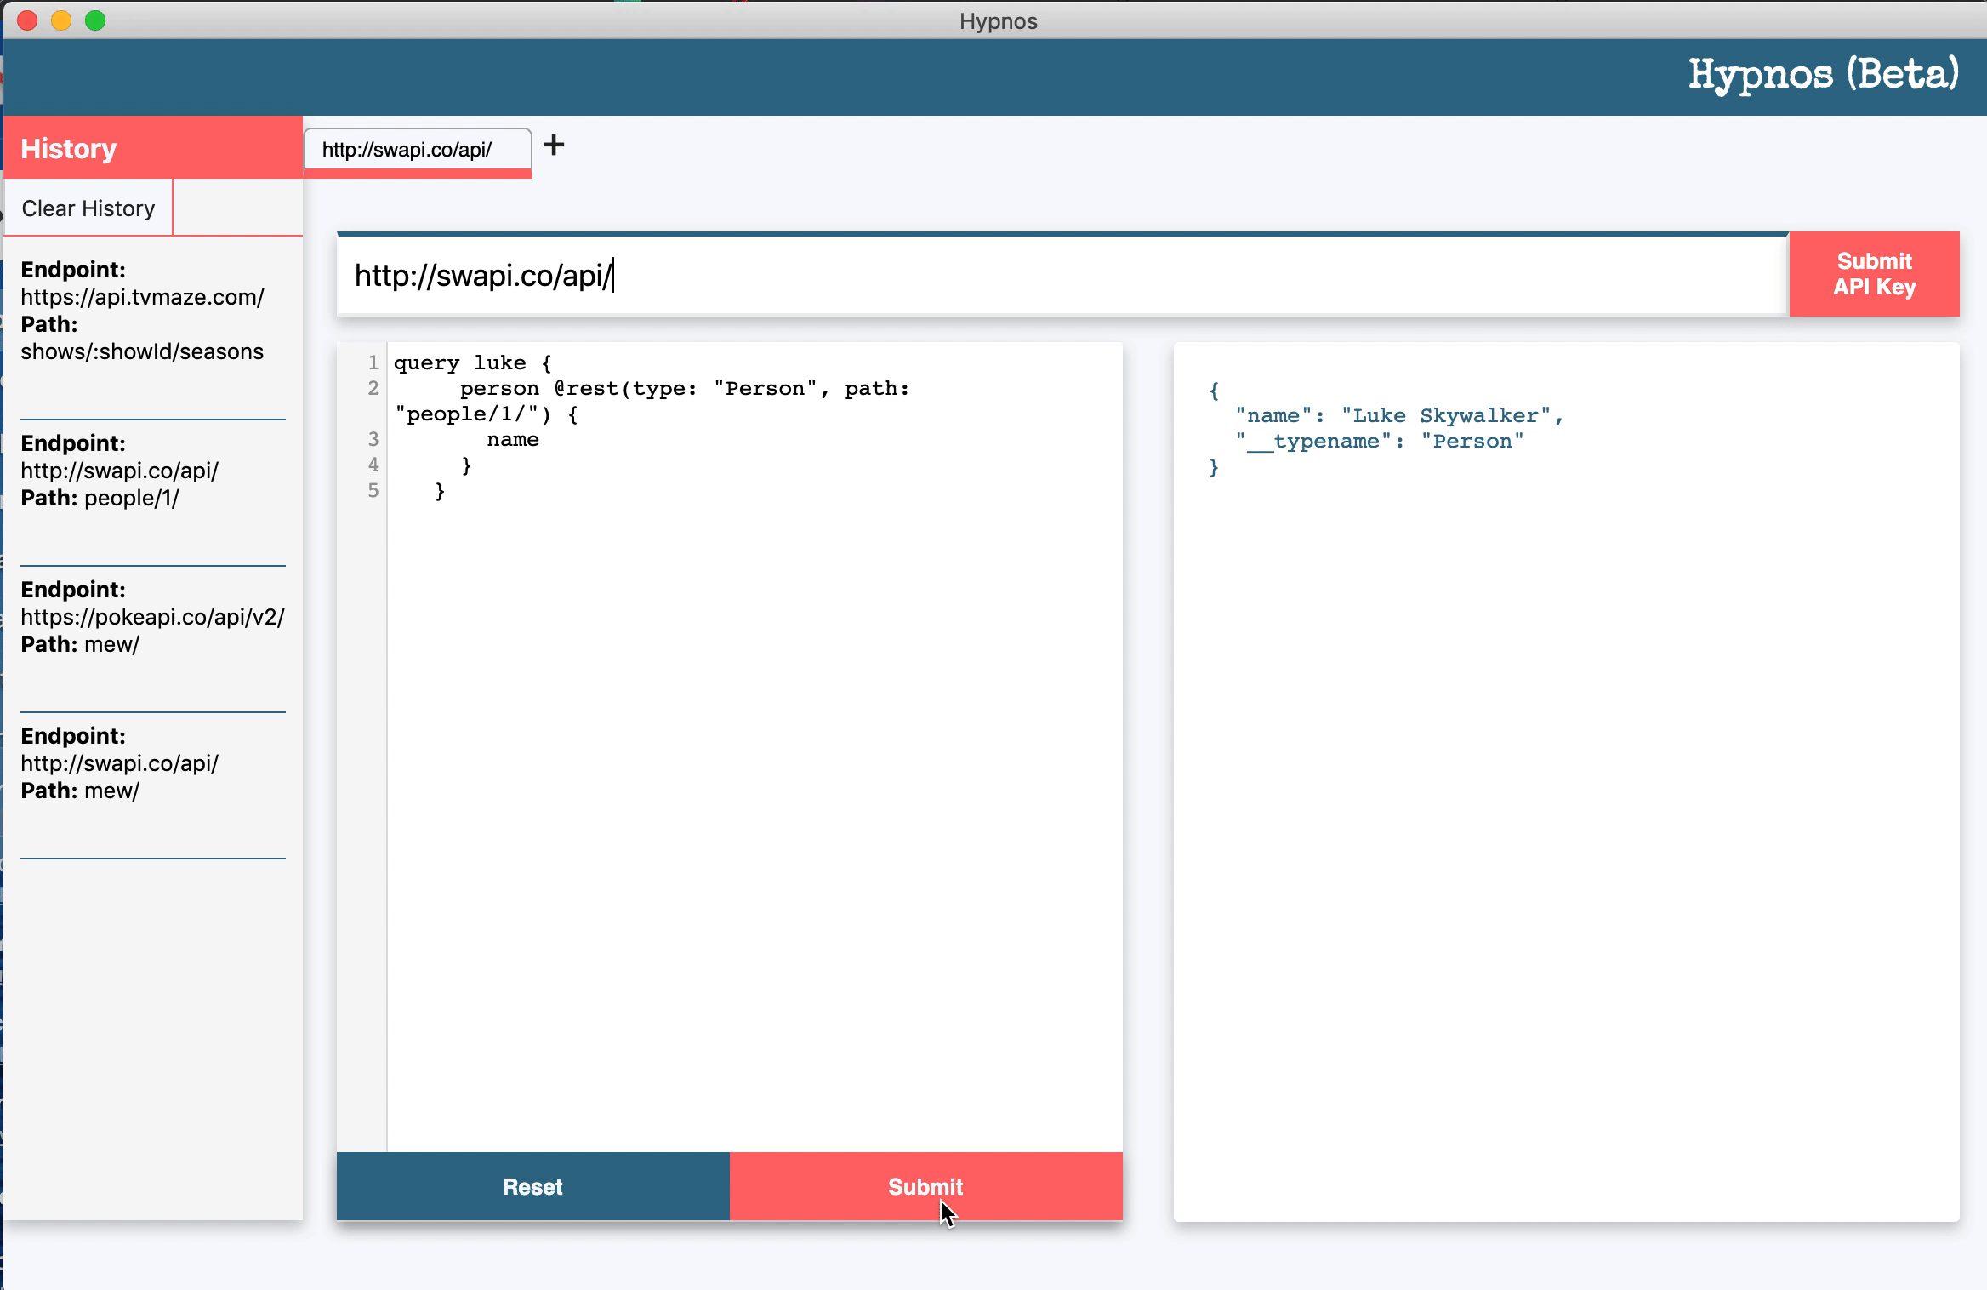
Task: Click line 1 of the query editor
Action: [472, 363]
